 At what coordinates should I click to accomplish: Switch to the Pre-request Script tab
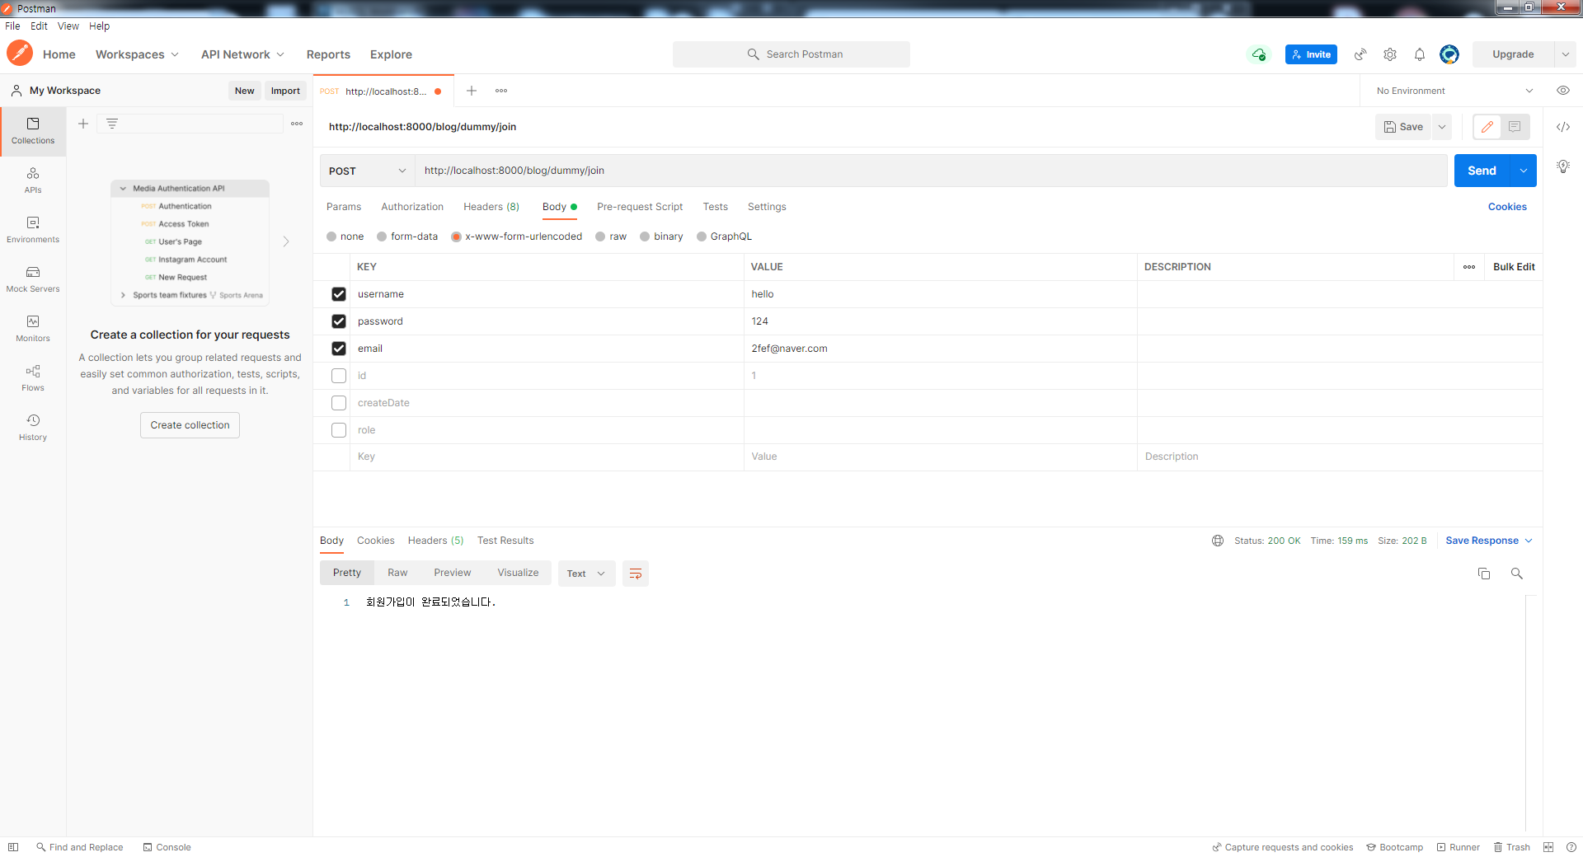click(x=640, y=207)
